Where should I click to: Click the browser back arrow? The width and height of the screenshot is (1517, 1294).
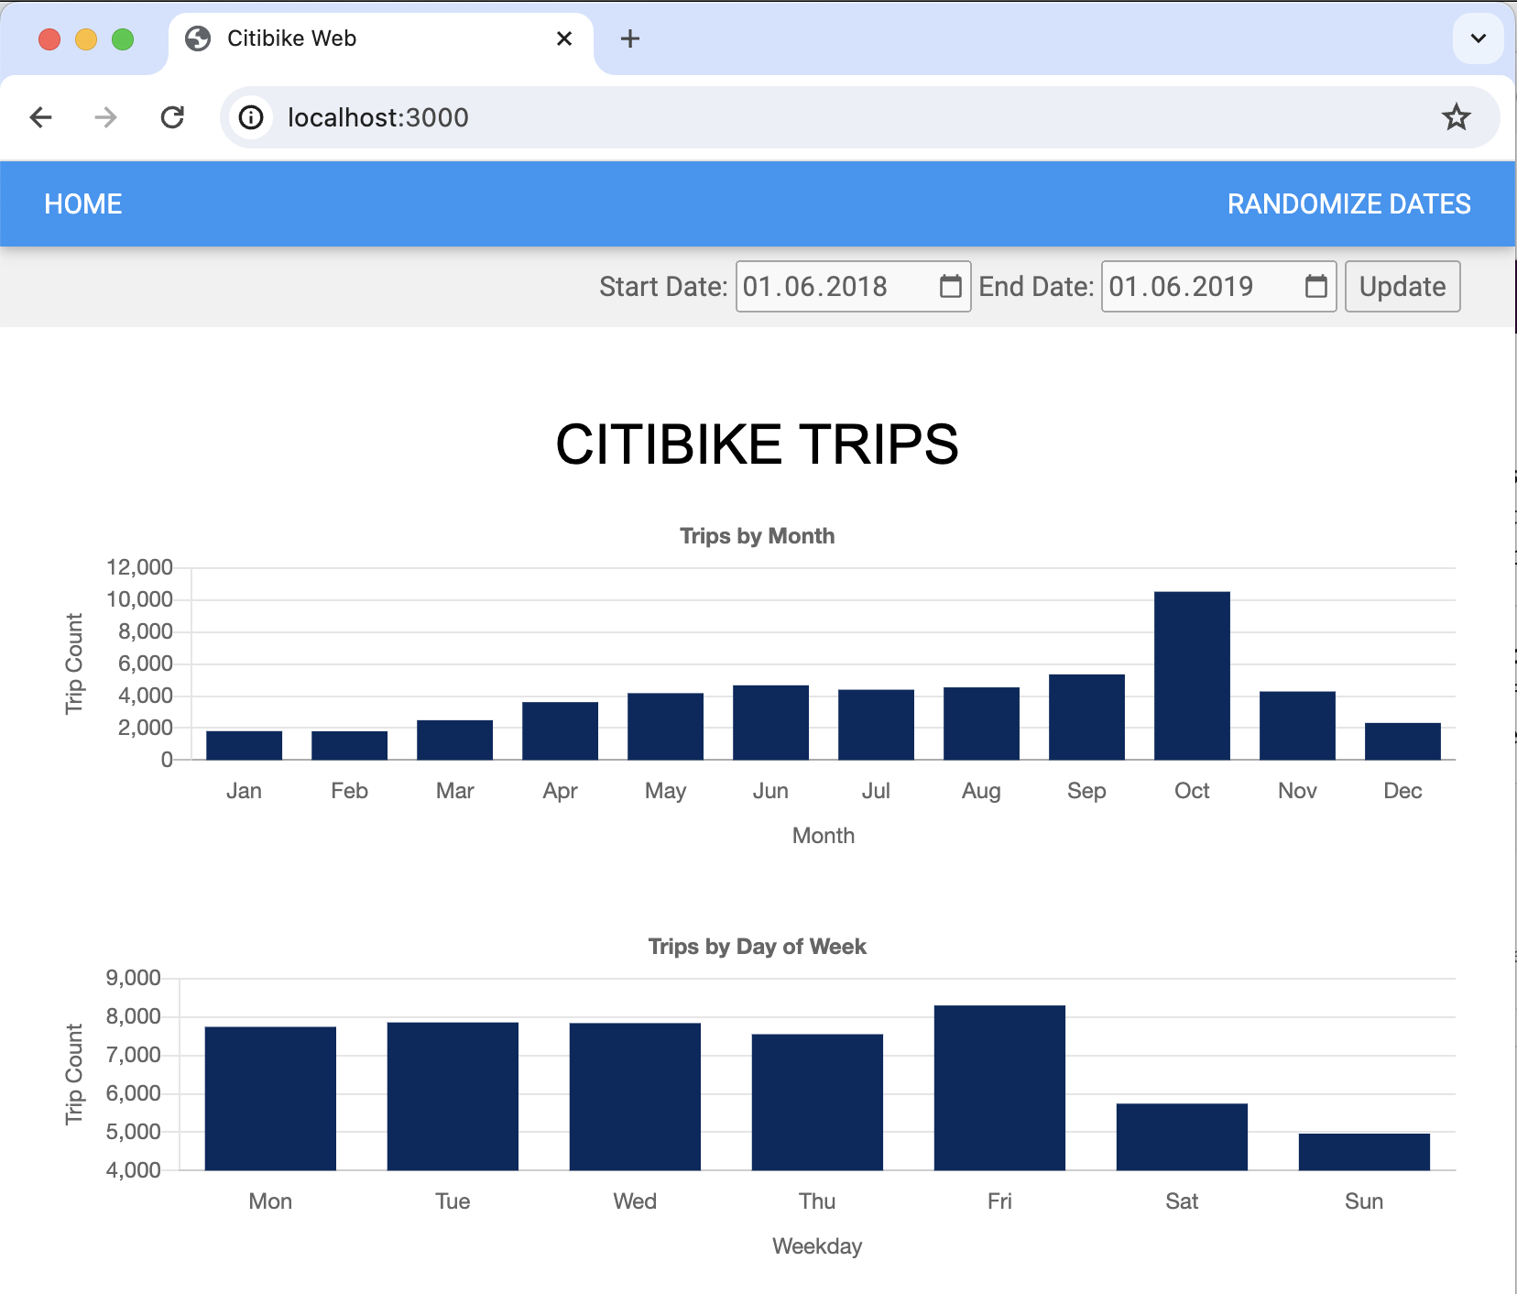pyautogui.click(x=40, y=117)
